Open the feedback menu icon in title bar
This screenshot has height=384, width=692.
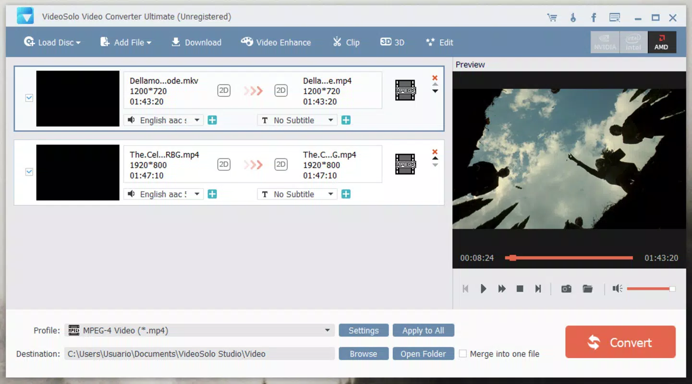(615, 18)
